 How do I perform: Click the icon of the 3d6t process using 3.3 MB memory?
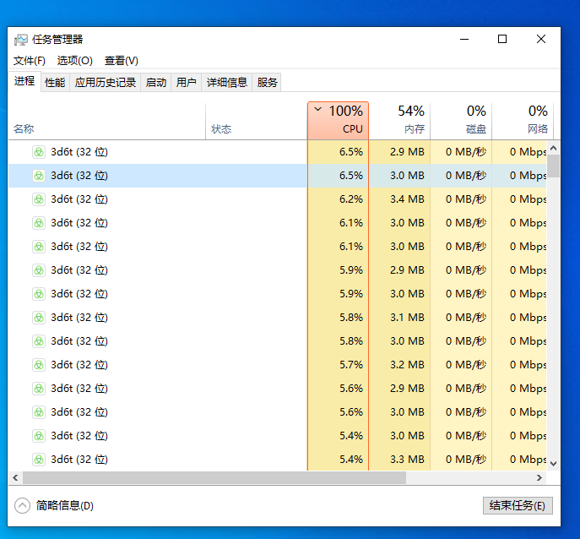[x=38, y=460]
